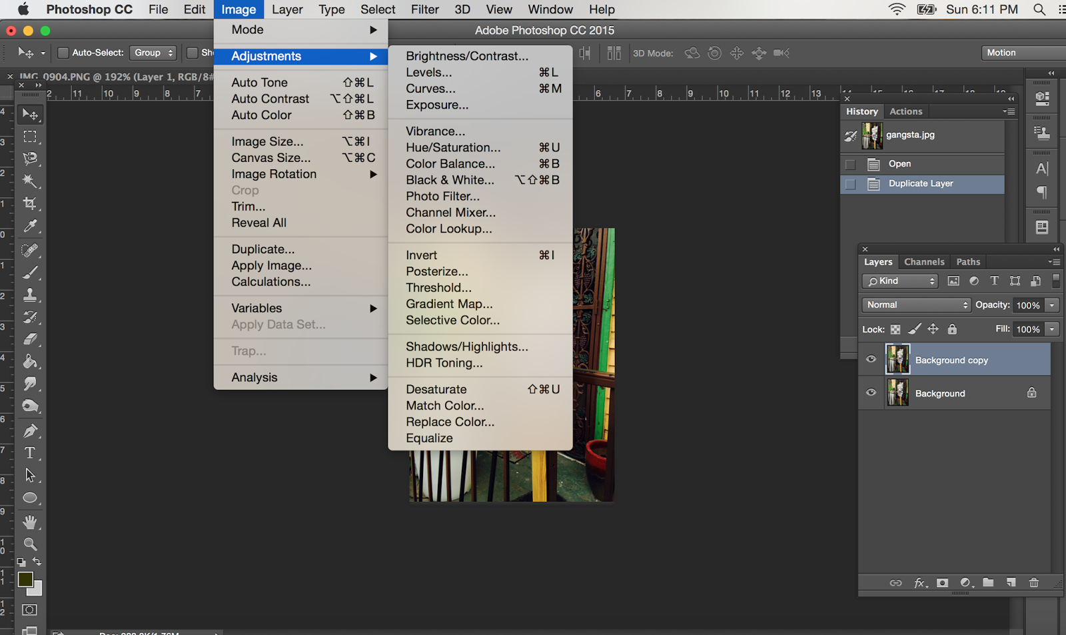Image resolution: width=1066 pixels, height=635 pixels.
Task: Toggle the layer filter on/off switch
Action: (1056, 281)
